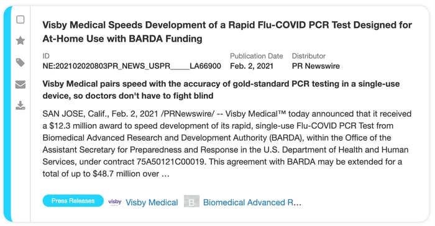Screen dimensions: 435x226
Task: Click the SAN JOSE summary paragraph
Action: 227,143
